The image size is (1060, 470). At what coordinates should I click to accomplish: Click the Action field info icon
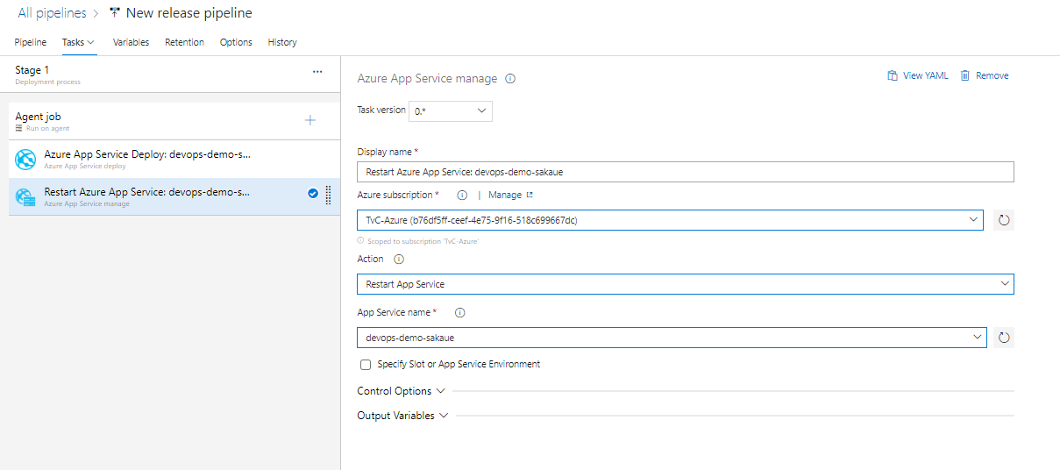(x=399, y=260)
